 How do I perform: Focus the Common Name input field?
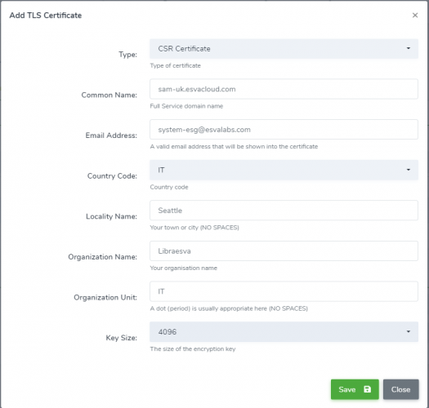[284, 89]
